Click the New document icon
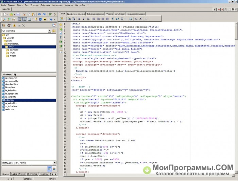Screen dimensions: 238x181 click(x=5, y=14)
